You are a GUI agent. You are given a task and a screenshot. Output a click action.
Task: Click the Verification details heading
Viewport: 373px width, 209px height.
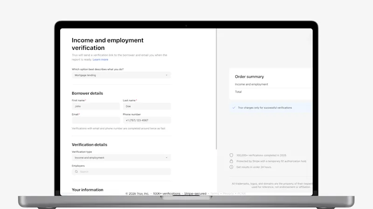[90, 145]
